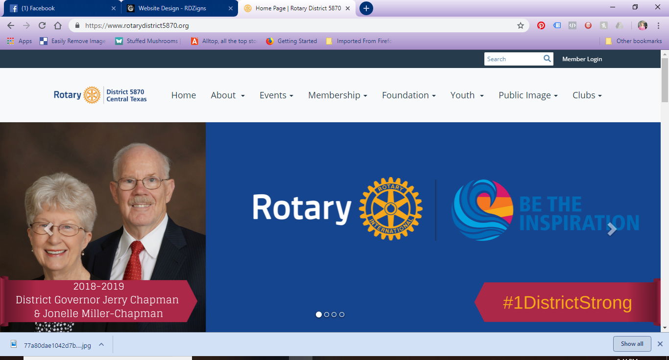View site security lock info
Image resolution: width=669 pixels, height=360 pixels.
pyautogui.click(x=77, y=25)
